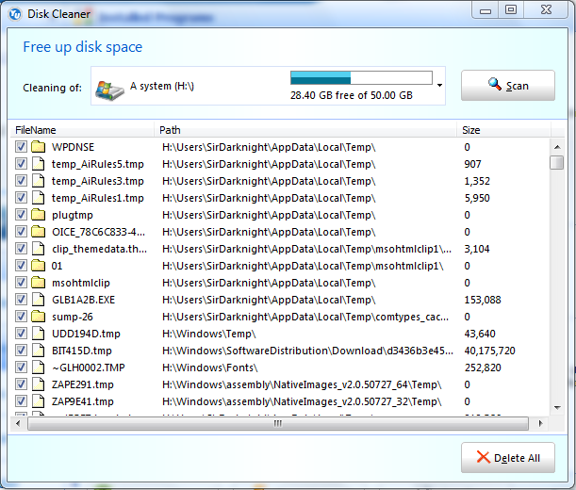
Task: Uncheck the ~GLH0002.TMP checkbox
Action: 21,367
